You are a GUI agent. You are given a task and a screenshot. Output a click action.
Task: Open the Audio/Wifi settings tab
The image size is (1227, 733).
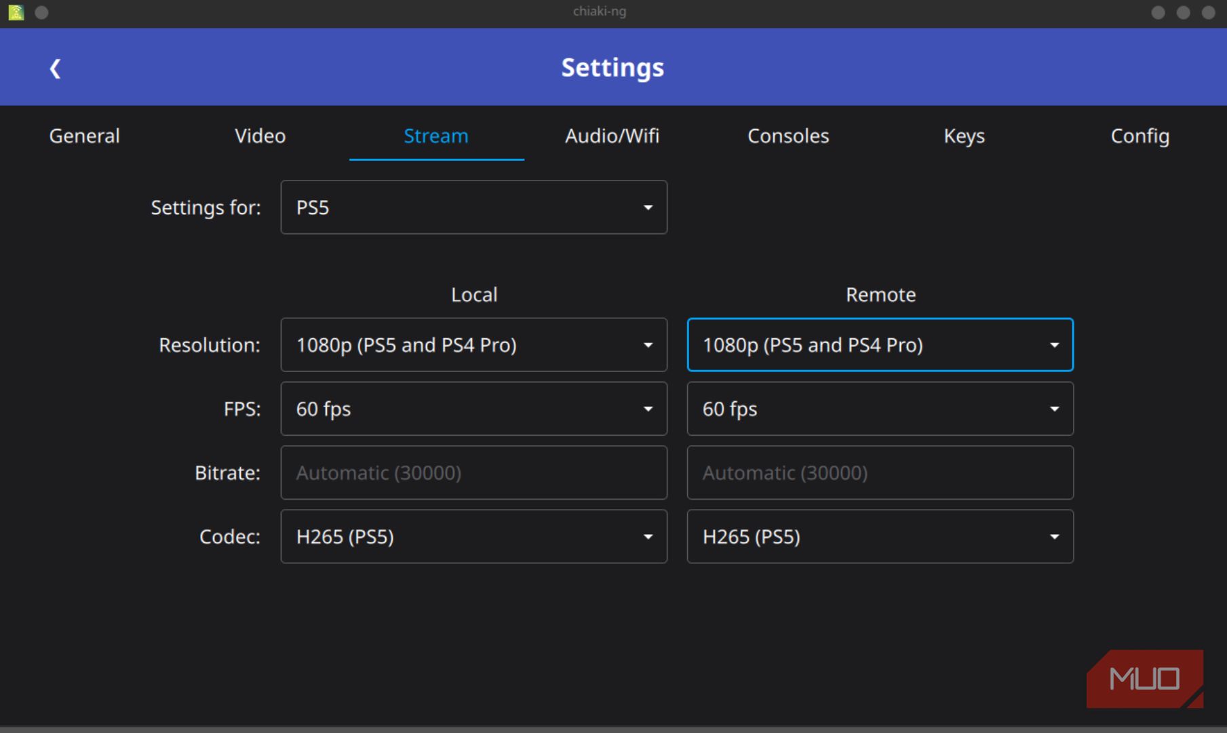pyautogui.click(x=612, y=136)
